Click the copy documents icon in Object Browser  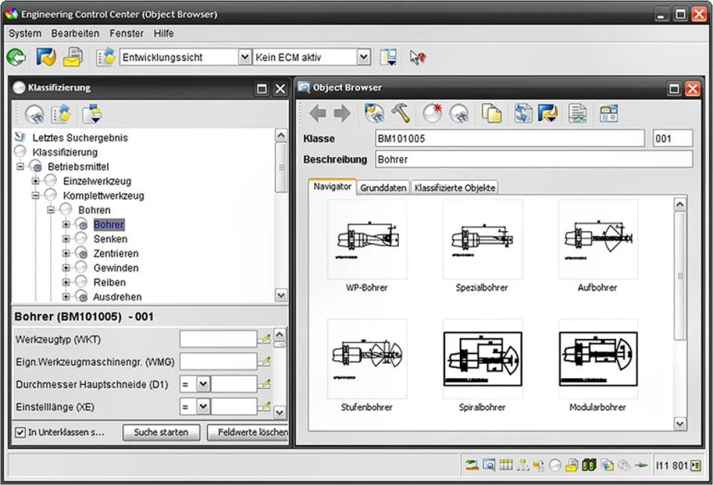pyautogui.click(x=491, y=112)
